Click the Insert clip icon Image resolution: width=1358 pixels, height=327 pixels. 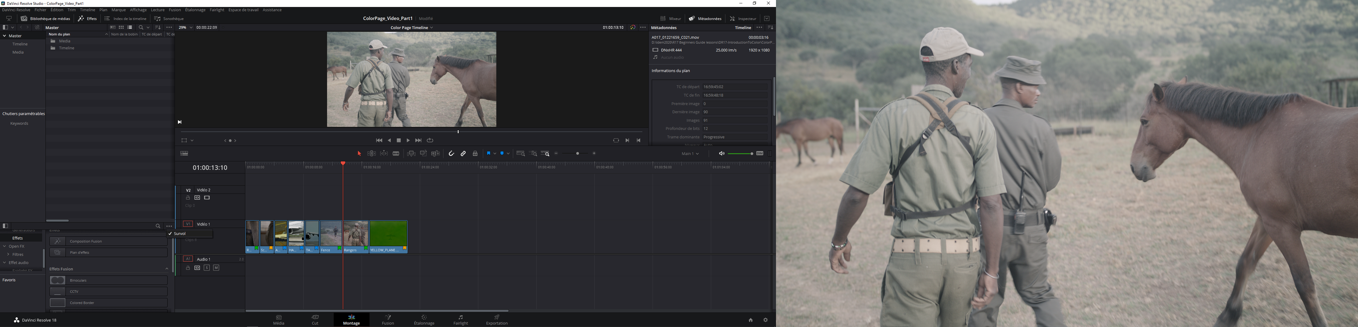click(x=411, y=154)
